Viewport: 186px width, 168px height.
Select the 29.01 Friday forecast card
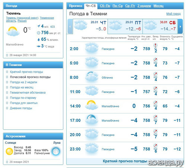click(x=125, y=26)
